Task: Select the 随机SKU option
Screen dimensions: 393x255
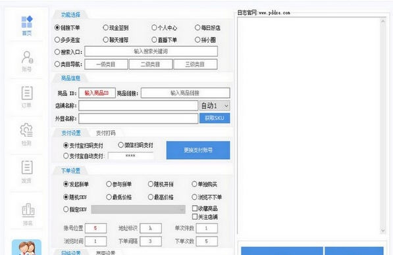Action: pos(75,197)
